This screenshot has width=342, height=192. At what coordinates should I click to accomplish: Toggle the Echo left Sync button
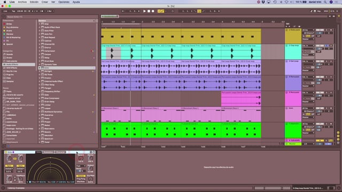[x=9, y=166]
